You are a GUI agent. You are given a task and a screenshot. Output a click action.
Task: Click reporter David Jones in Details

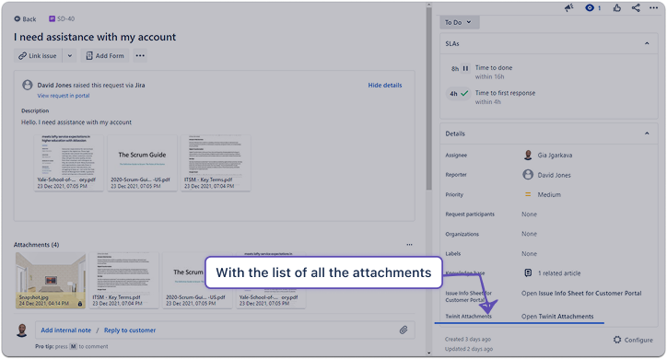(554, 175)
